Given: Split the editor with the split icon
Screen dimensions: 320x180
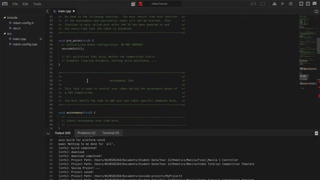Looking at the screenshot, I should [316, 11].
